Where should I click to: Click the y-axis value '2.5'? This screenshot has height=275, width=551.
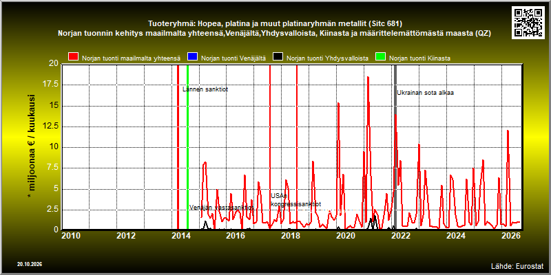pos(52,209)
